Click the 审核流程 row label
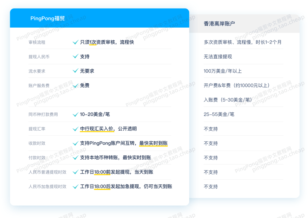 click(37, 42)
